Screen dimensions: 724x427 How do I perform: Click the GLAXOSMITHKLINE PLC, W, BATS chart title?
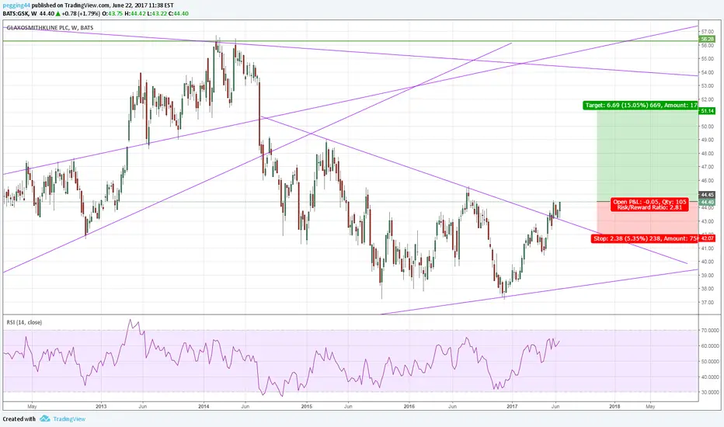tap(50, 28)
